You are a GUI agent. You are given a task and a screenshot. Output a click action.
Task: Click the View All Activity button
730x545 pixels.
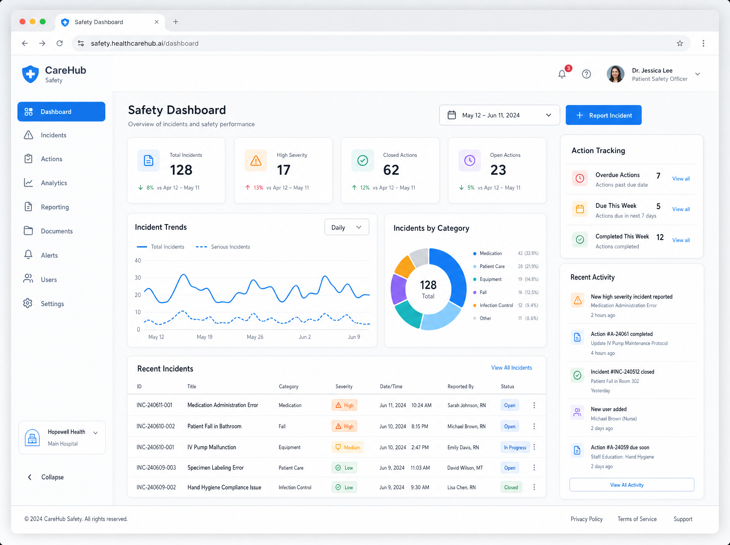click(631, 485)
